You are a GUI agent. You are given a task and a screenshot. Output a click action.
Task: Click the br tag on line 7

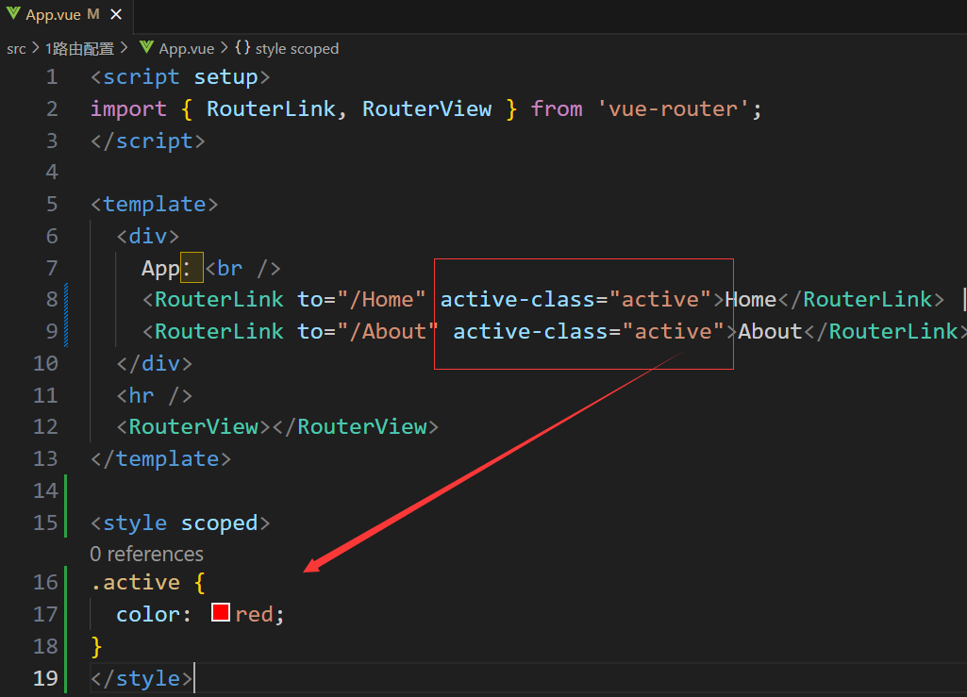tap(243, 269)
